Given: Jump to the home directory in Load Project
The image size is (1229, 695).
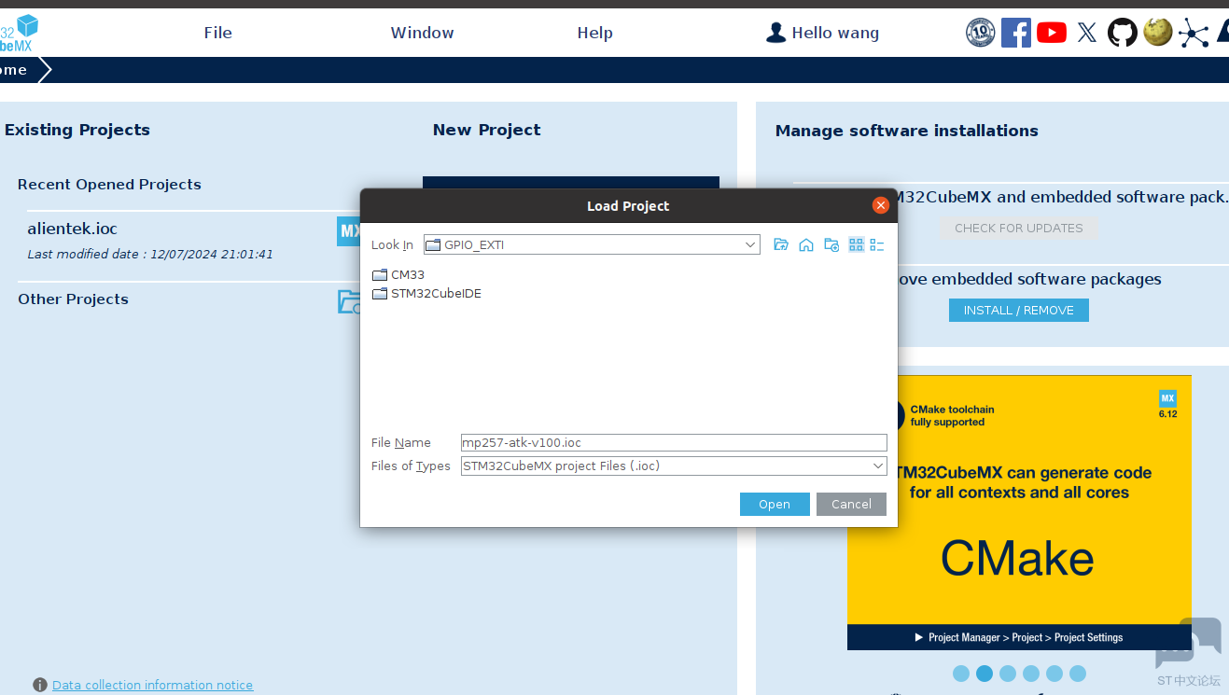Looking at the screenshot, I should [x=806, y=244].
